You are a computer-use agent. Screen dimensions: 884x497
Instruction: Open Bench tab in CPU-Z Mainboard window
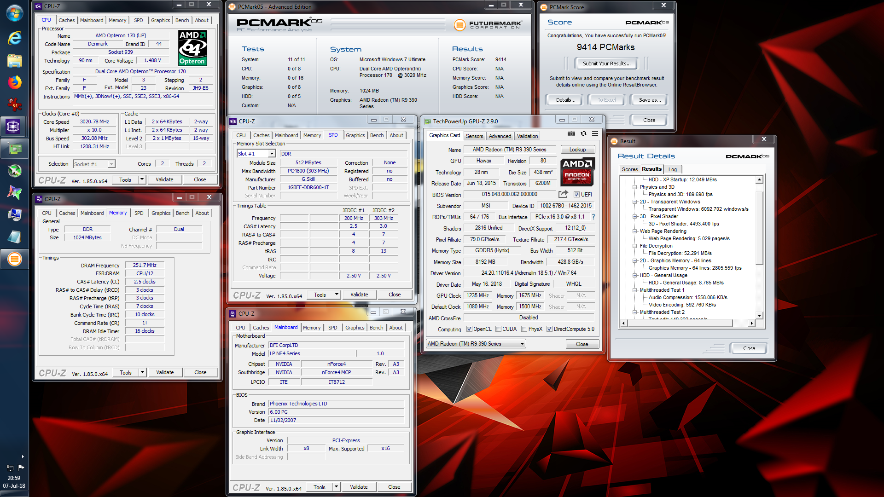[x=376, y=328]
